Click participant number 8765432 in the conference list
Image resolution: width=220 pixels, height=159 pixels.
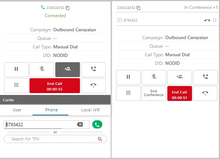[130, 20]
